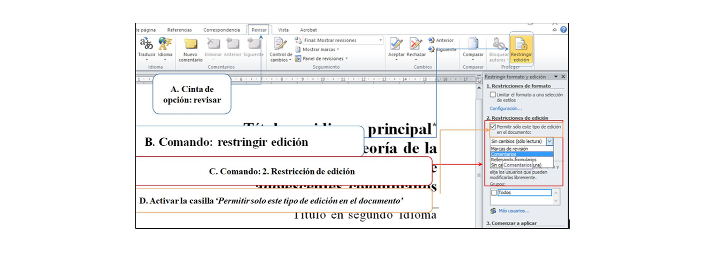Click the Rechazar change icon
The width and height of the screenshot is (702, 256).
(x=416, y=44)
